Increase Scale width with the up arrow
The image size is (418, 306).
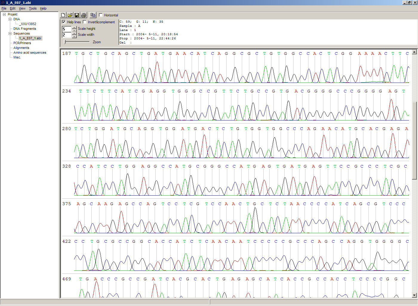[74, 33]
